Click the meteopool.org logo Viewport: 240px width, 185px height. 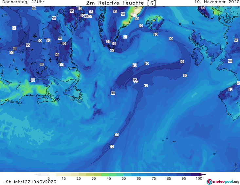tap(223, 182)
